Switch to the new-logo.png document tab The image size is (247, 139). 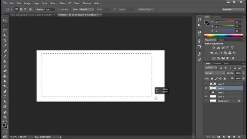[x=32, y=15]
